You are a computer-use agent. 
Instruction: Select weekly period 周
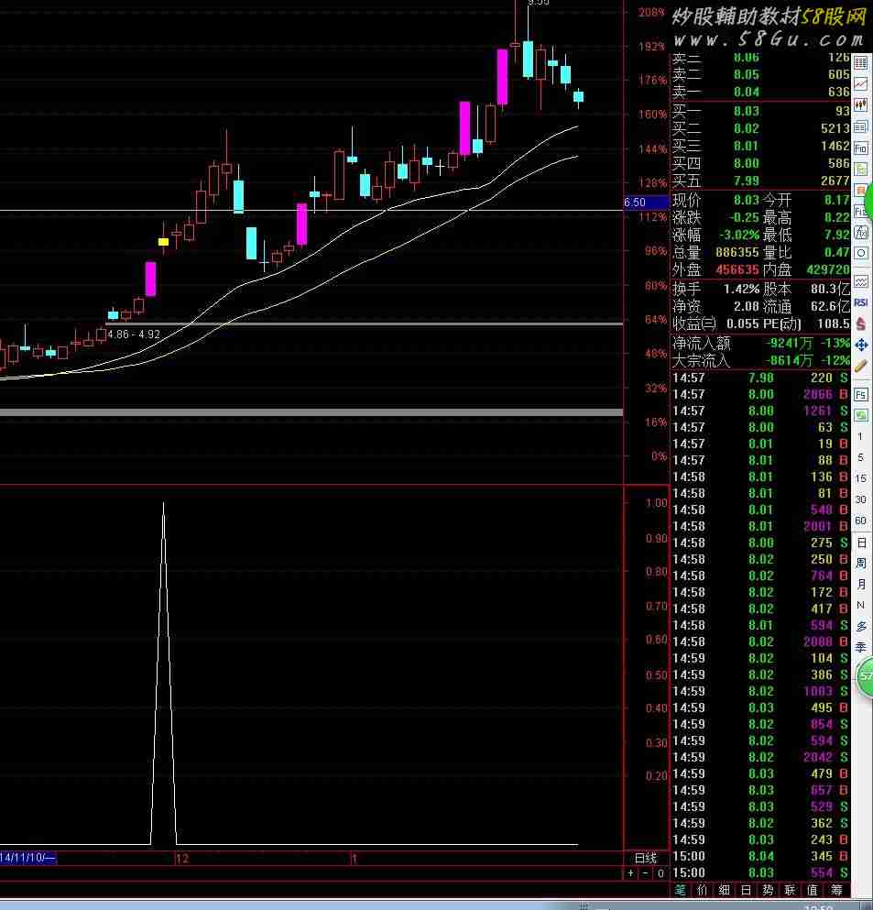point(861,563)
